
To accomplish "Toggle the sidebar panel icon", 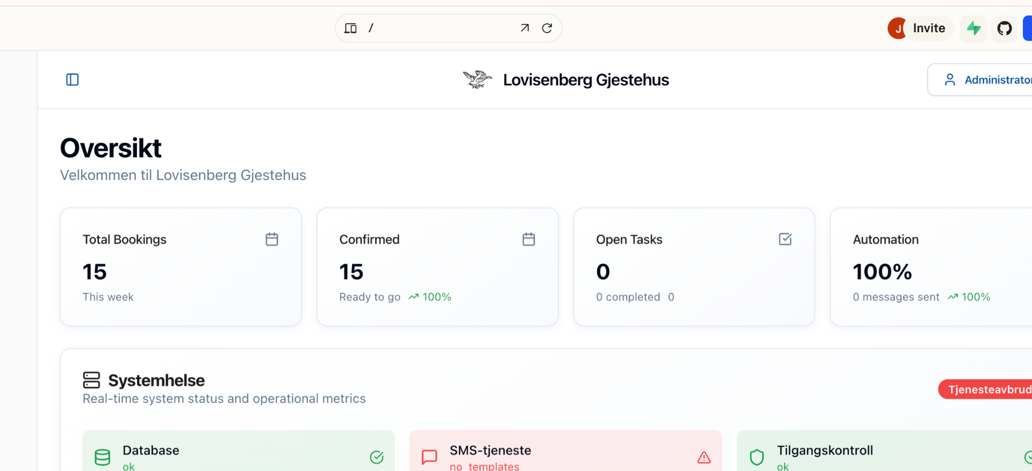I will tap(72, 80).
